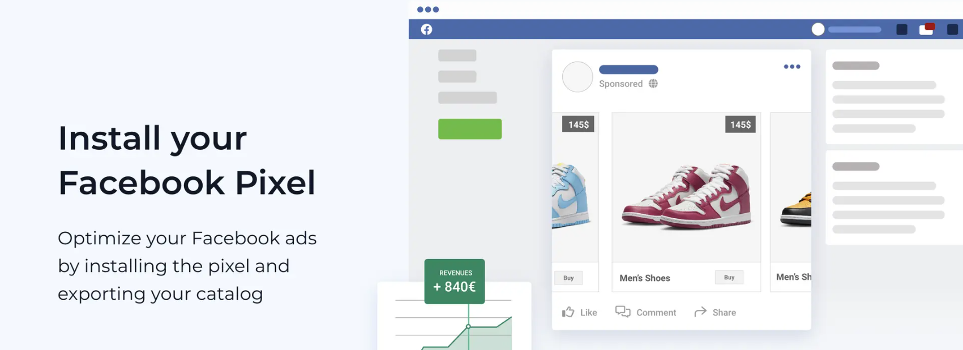Screen dimensions: 963x350
Task: Open the notification icon with red badge
Action: tap(927, 29)
